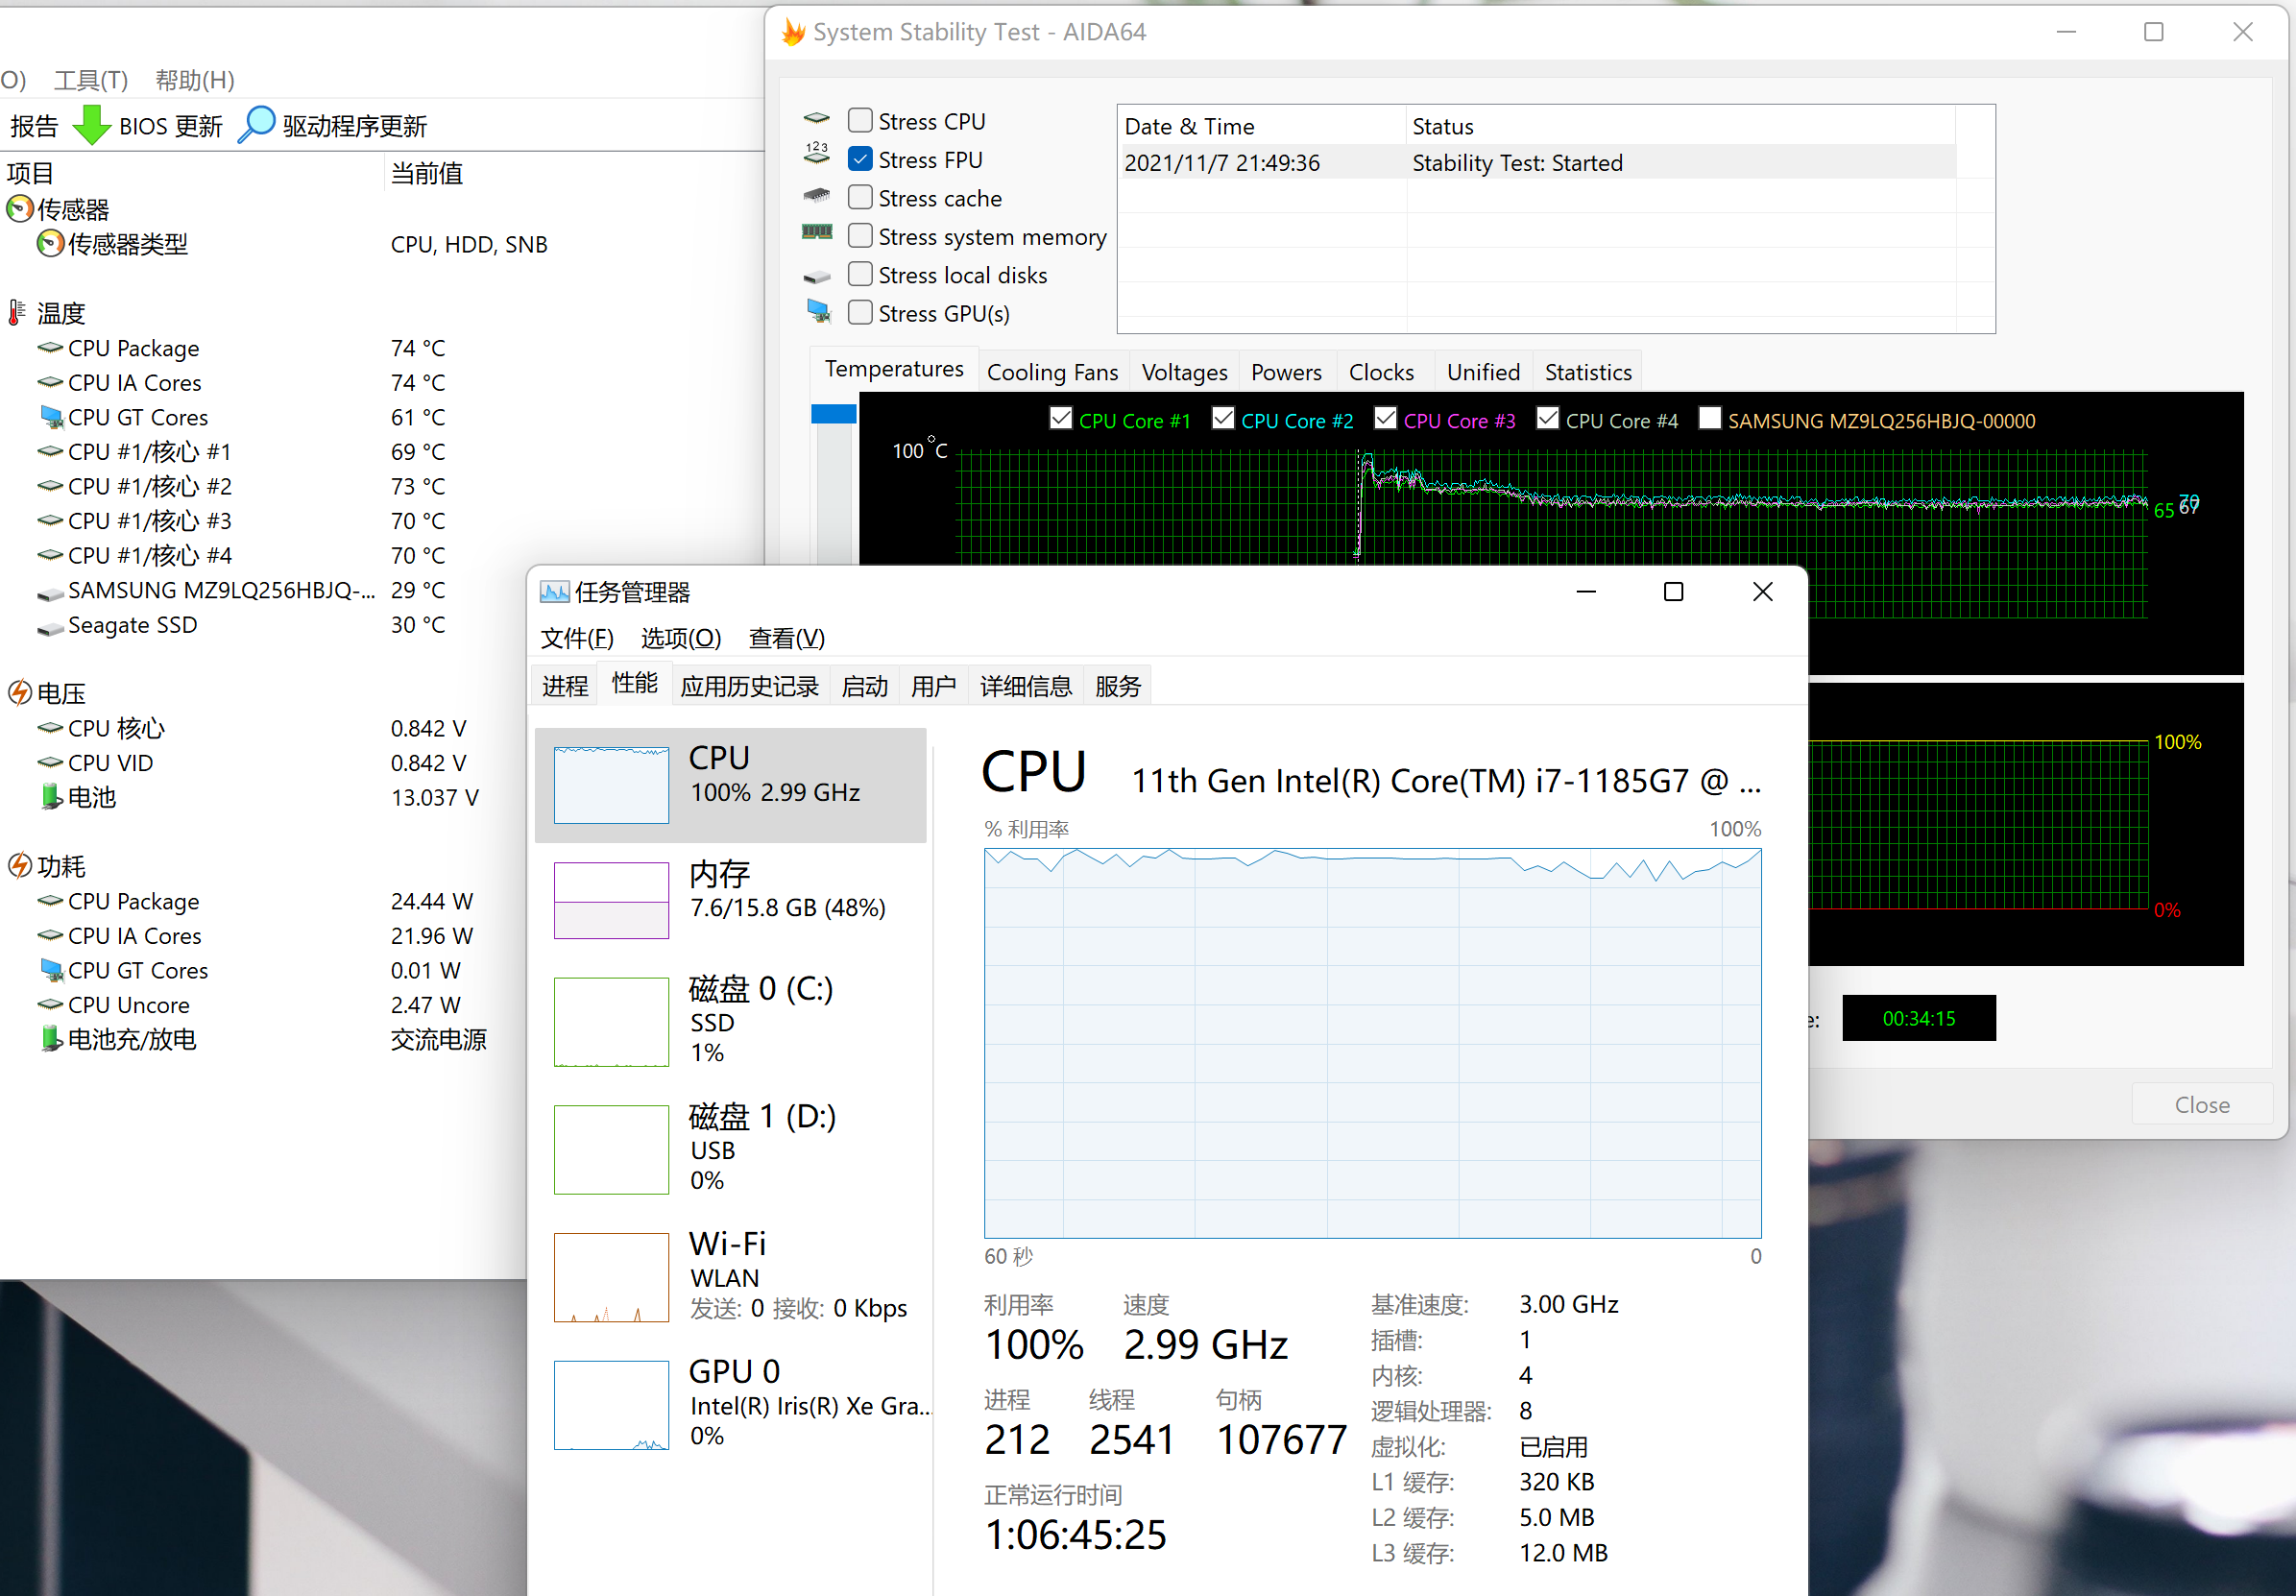This screenshot has height=1596, width=2296.
Task: Open the Cooling Fans tab
Action: [1052, 372]
